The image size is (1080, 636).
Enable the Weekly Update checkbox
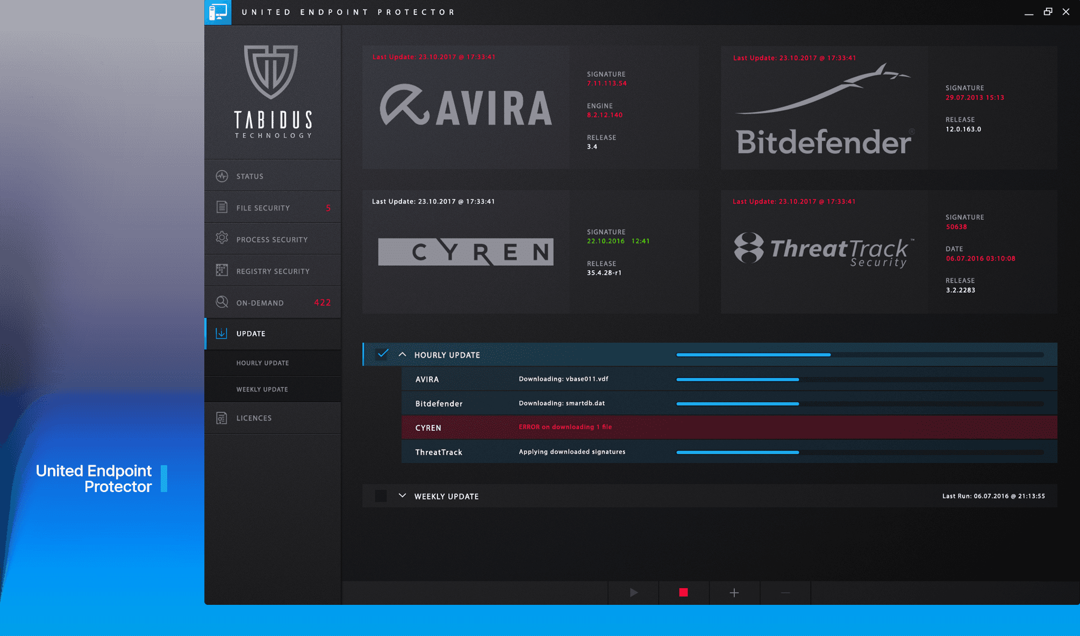(381, 496)
